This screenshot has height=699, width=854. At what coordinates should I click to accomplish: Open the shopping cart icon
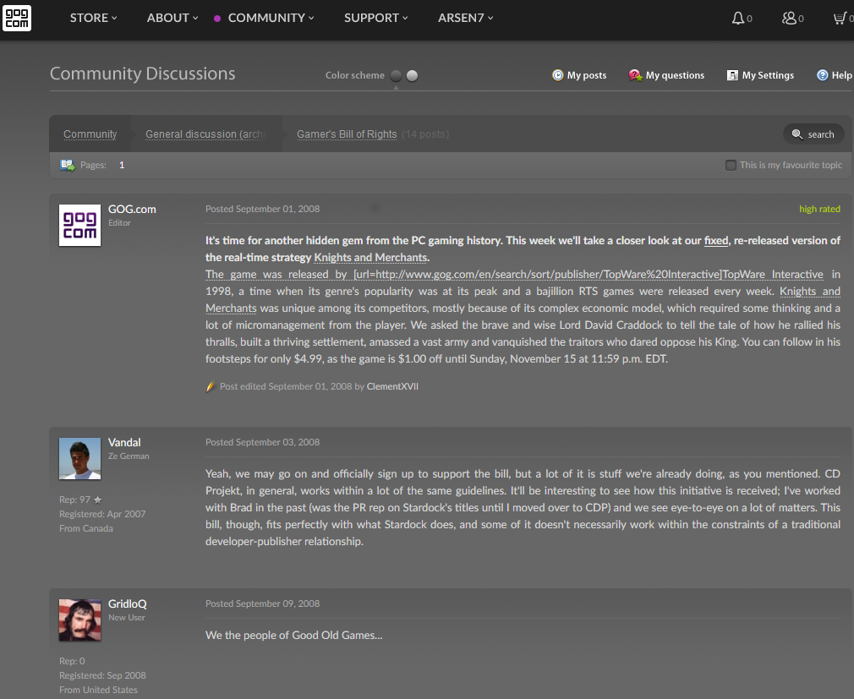(840, 19)
